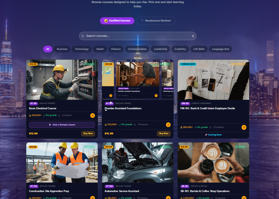The height and width of the screenshot is (199, 279).
Task: Open Basic Electrical Course arrow button
Action: (x=92, y=116)
